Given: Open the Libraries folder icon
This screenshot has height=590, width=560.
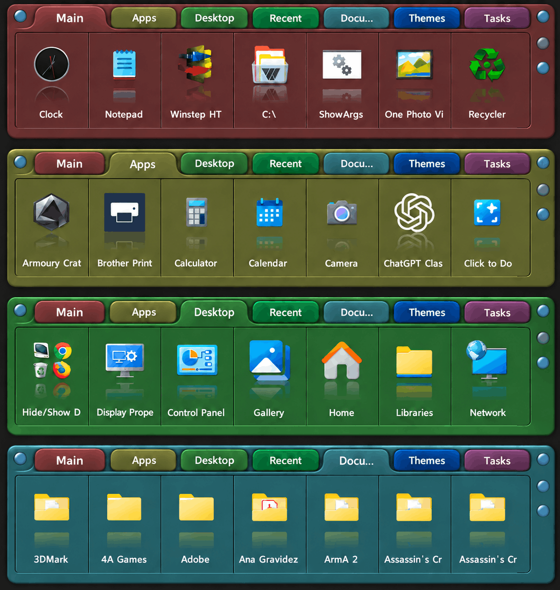Looking at the screenshot, I should pyautogui.click(x=414, y=361).
